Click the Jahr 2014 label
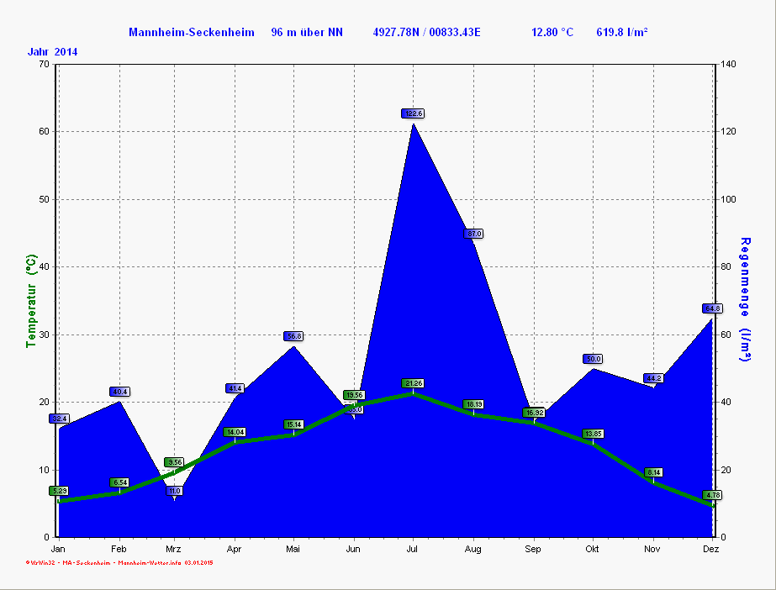The height and width of the screenshot is (590, 776). (52, 52)
